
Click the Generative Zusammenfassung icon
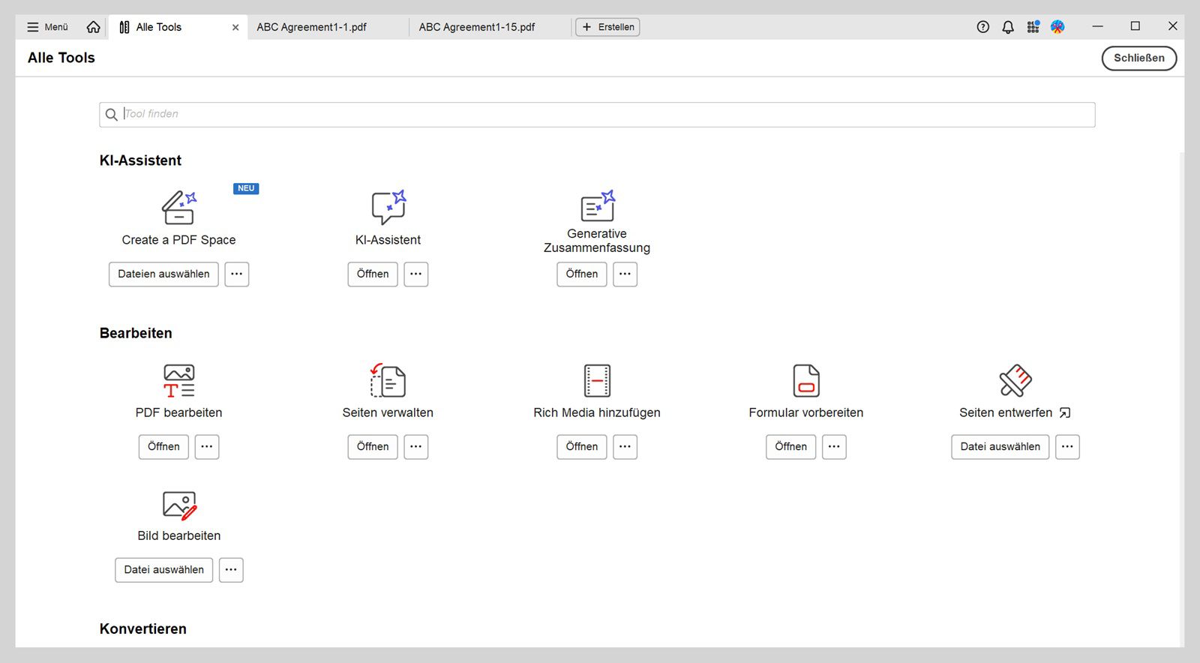597,205
